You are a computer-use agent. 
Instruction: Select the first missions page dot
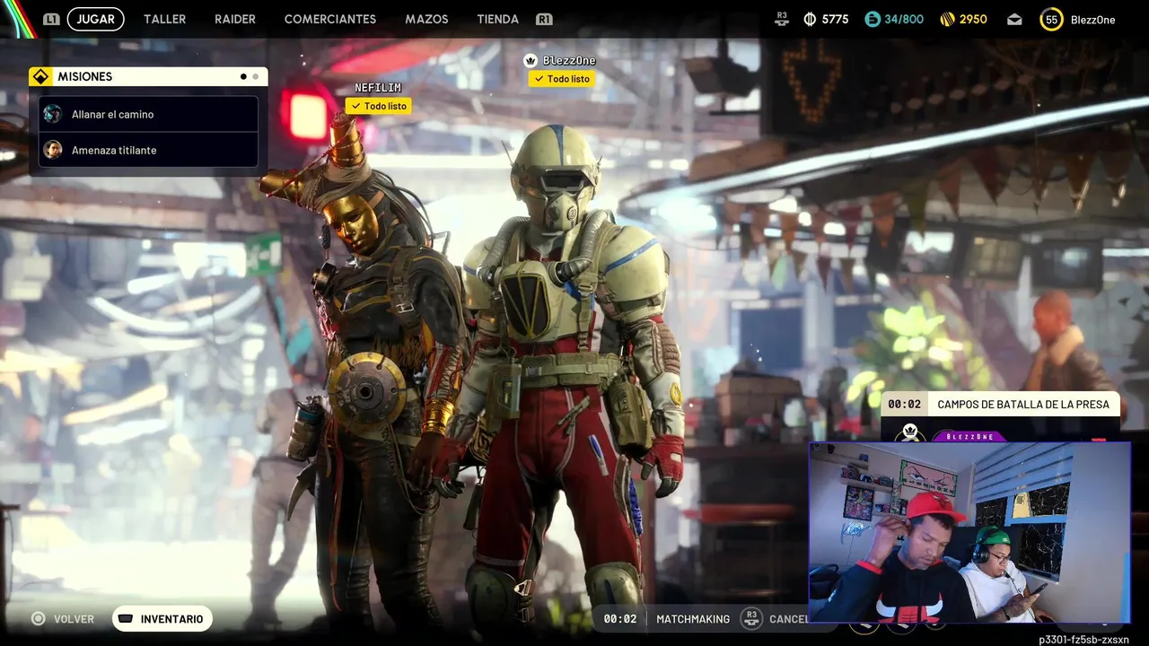point(243,76)
